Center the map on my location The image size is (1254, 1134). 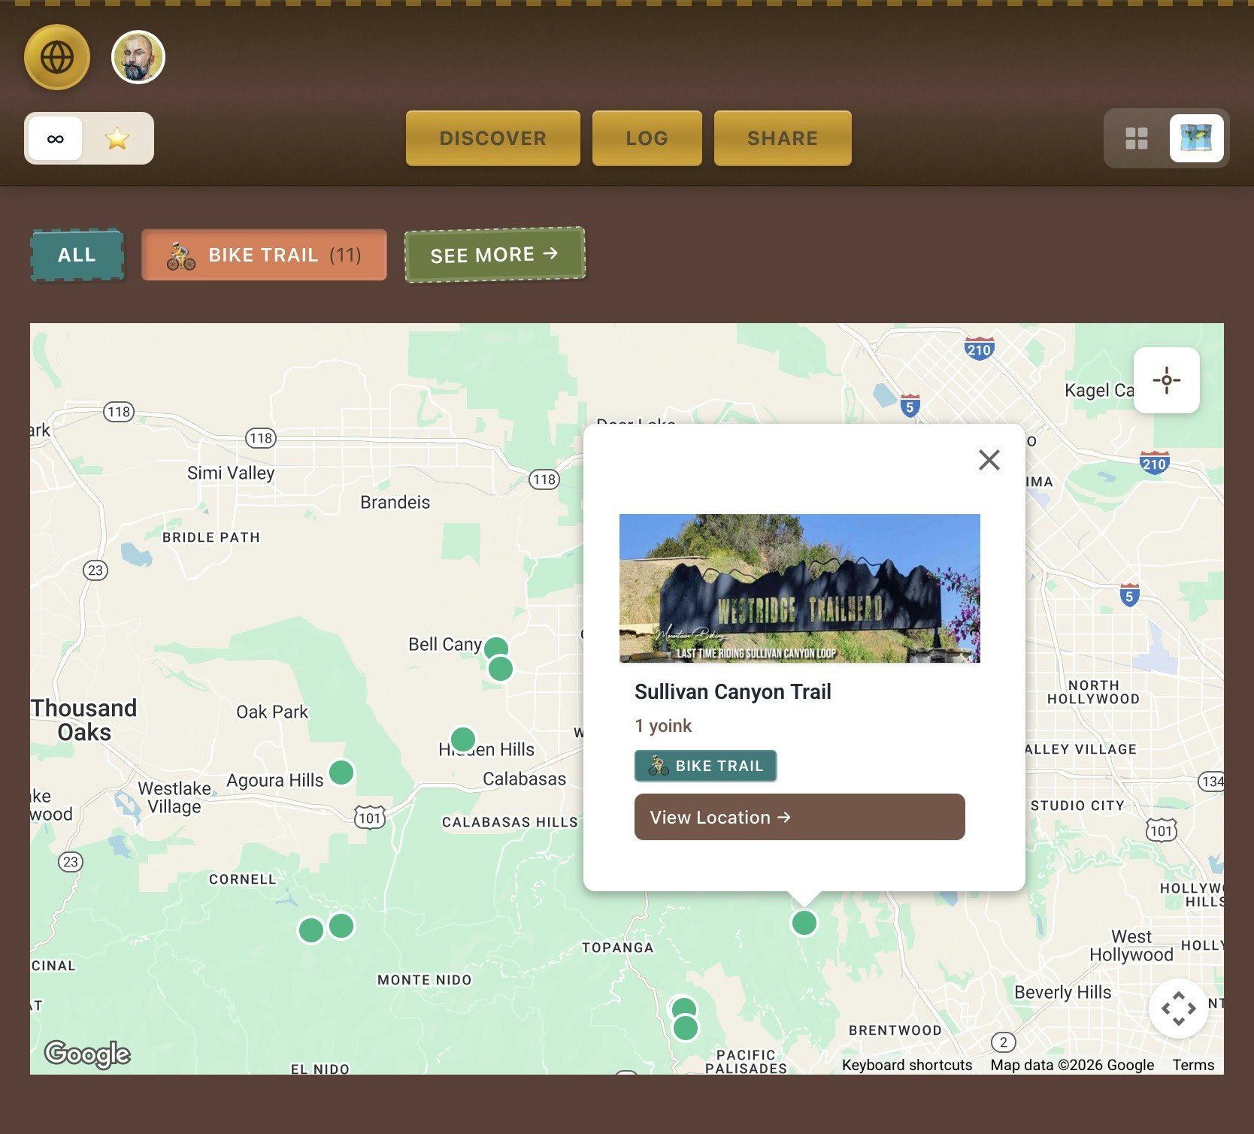[x=1167, y=380]
